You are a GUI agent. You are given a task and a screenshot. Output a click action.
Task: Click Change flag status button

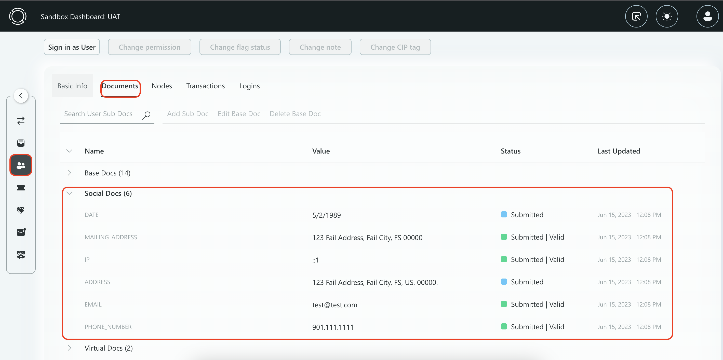(240, 47)
